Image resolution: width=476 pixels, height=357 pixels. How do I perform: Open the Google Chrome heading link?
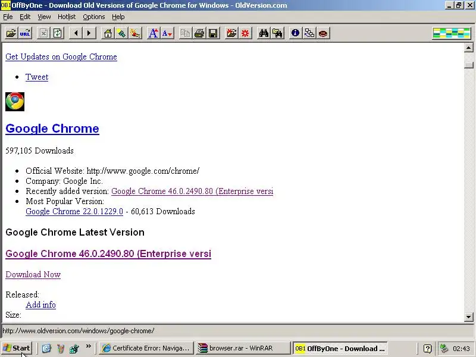pyautogui.click(x=52, y=129)
